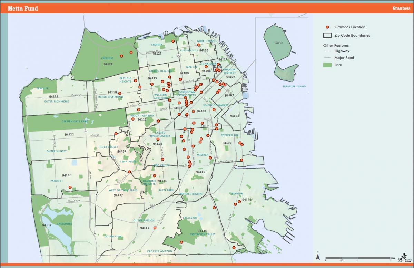
Task: Click zip code 94122 label
Action: 69,134
